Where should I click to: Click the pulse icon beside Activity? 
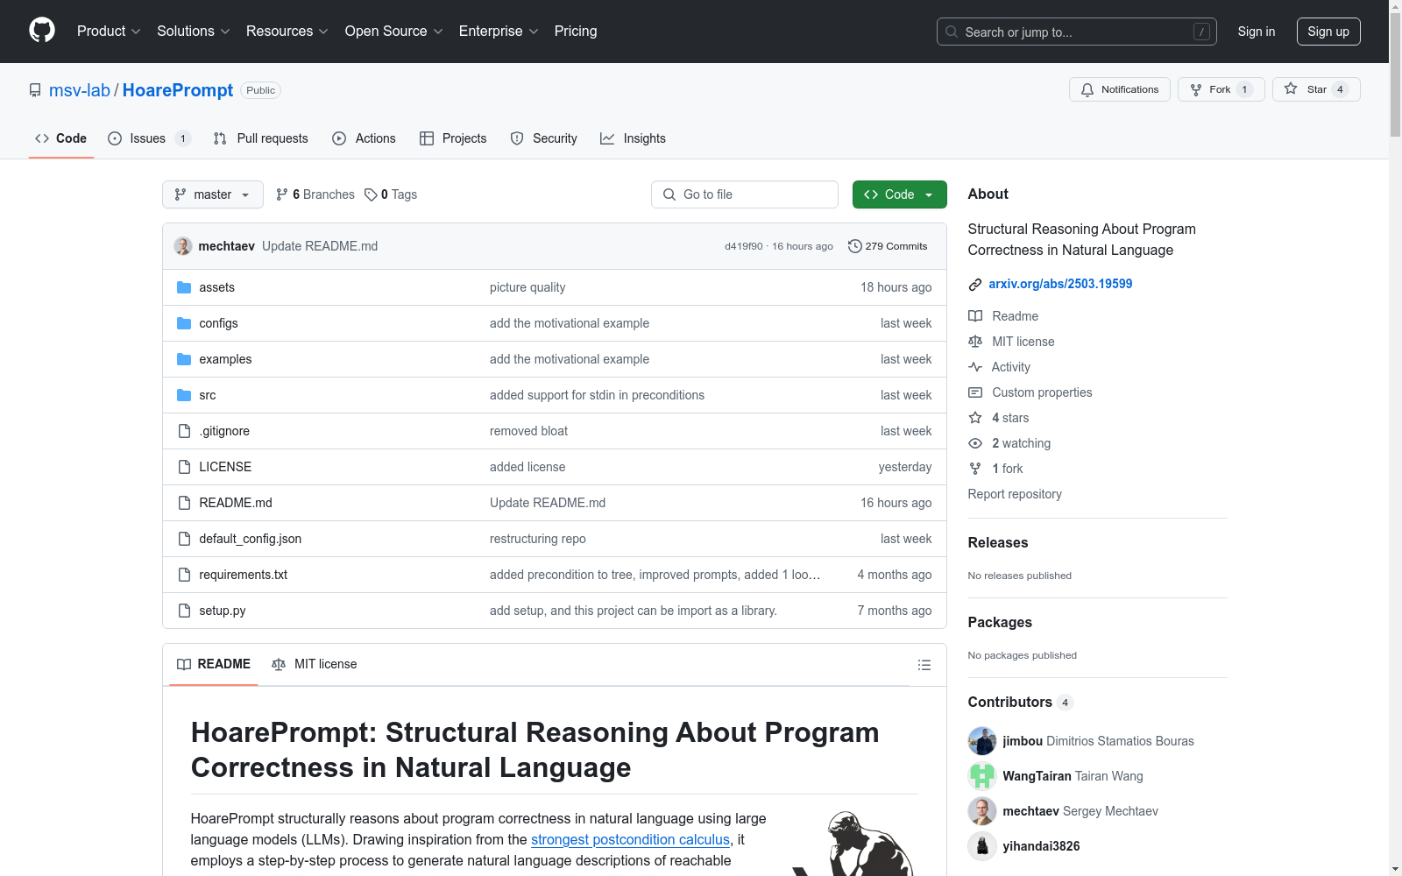tap(975, 367)
